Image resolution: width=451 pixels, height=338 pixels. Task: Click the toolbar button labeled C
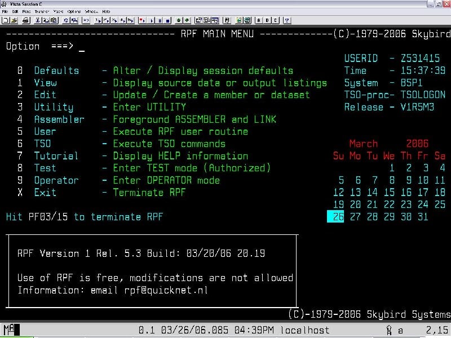pyautogui.click(x=275, y=20)
